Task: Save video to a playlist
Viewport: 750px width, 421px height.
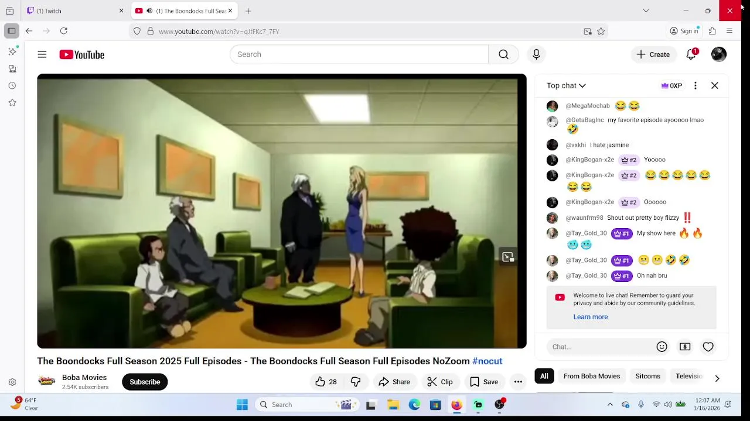Action: [484, 382]
